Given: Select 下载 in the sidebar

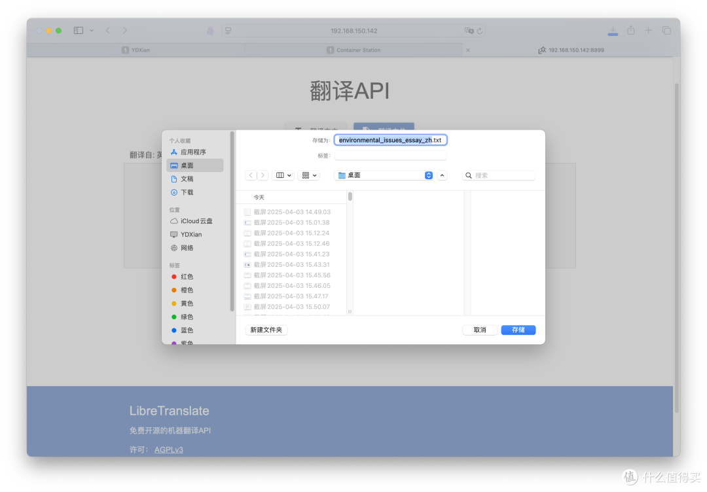Looking at the screenshot, I should point(195,192).
